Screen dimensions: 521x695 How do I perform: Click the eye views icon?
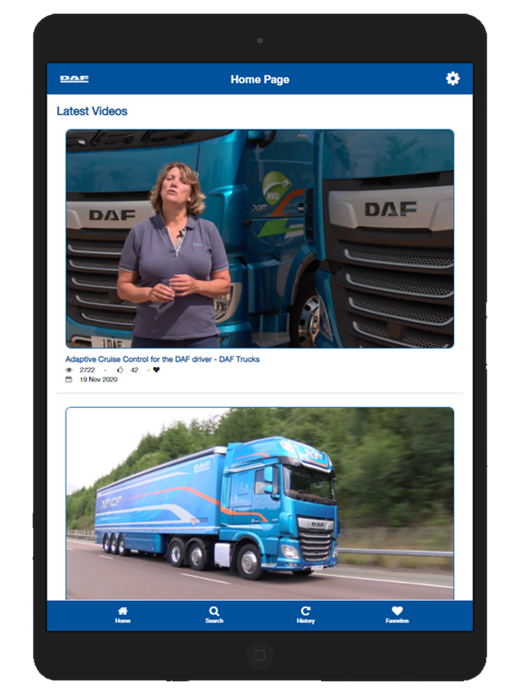tap(69, 370)
